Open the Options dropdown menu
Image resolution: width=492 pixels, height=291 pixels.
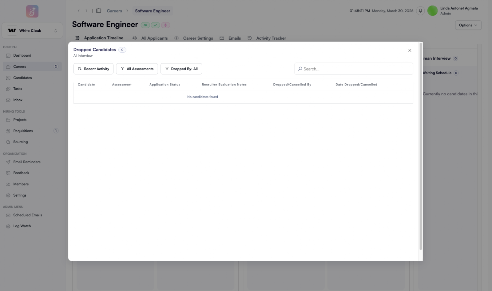[468, 25]
